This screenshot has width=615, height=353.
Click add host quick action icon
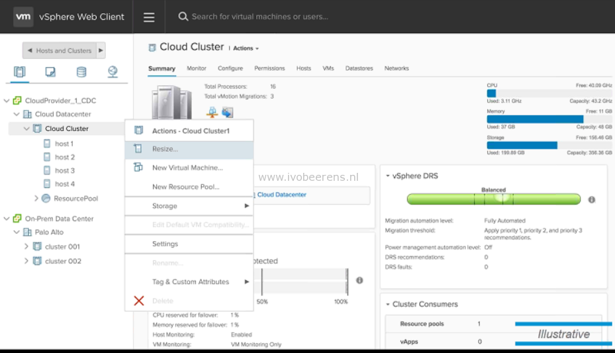tap(213, 112)
